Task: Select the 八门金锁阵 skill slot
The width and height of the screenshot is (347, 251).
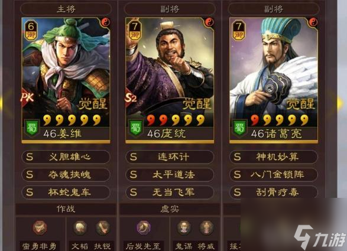Action: (x=274, y=175)
